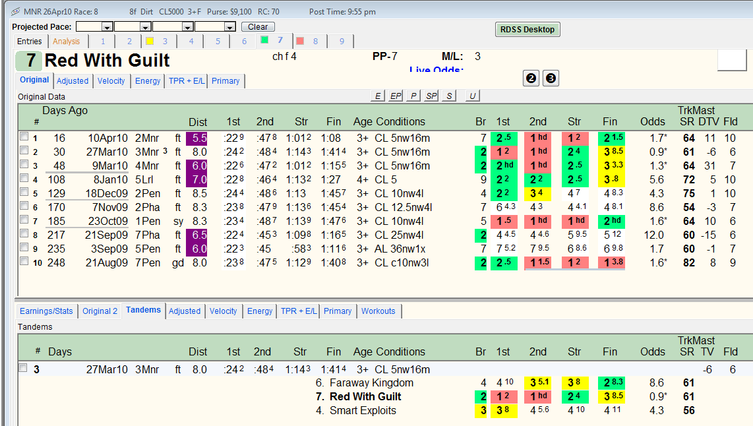Open the Earnings/Stats tab
Image resolution: width=753 pixels, height=426 pixels.
pyautogui.click(x=46, y=311)
